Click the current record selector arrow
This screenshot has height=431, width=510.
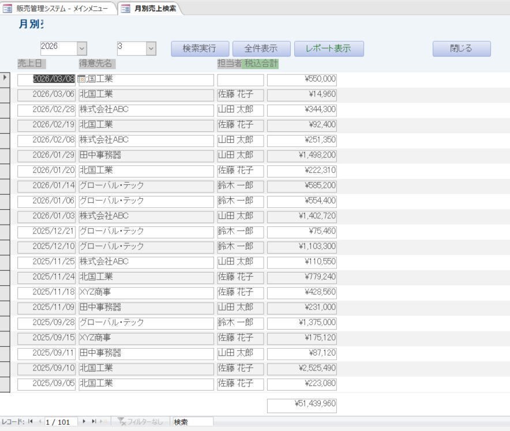5,78
